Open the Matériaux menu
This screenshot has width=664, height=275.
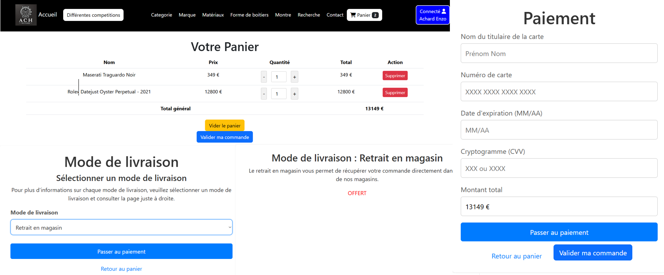tap(213, 15)
